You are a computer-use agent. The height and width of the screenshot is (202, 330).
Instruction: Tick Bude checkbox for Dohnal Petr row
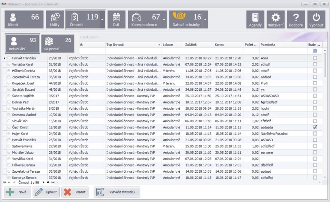point(315,102)
